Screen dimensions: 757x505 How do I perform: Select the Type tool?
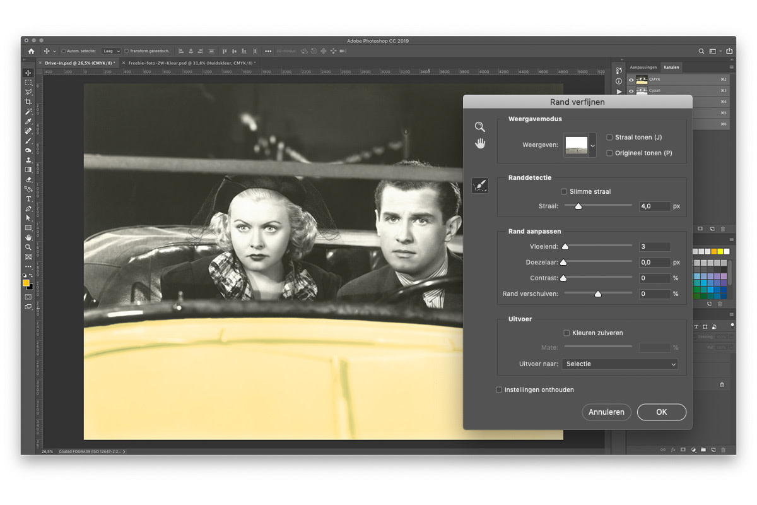click(x=28, y=199)
